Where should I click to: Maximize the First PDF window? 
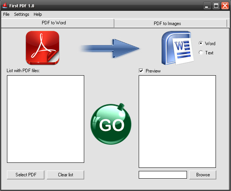tap(216, 6)
